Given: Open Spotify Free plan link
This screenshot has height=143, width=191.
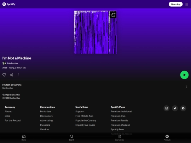Looking at the screenshot, I should coord(117,129).
